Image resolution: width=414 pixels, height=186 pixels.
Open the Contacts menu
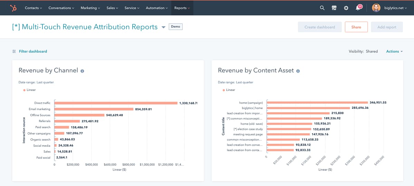(x=33, y=8)
